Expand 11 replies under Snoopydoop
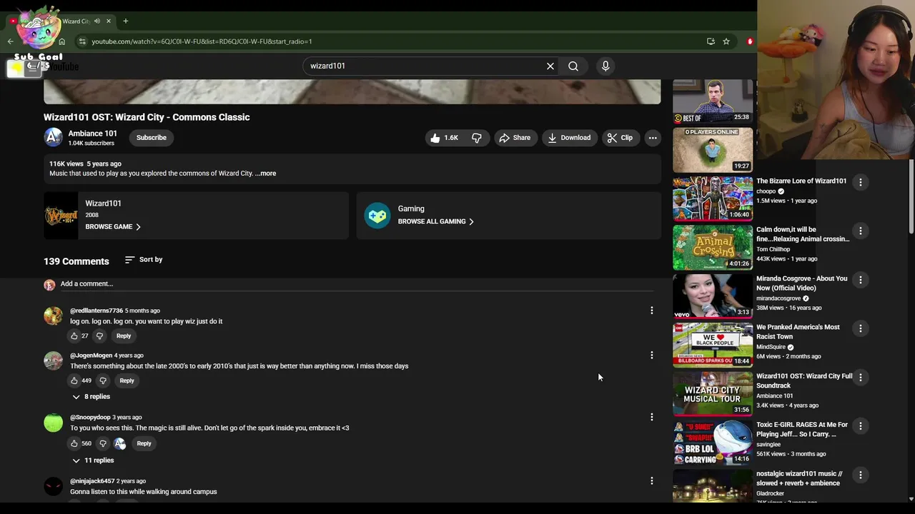The height and width of the screenshot is (514, 915). click(92, 460)
